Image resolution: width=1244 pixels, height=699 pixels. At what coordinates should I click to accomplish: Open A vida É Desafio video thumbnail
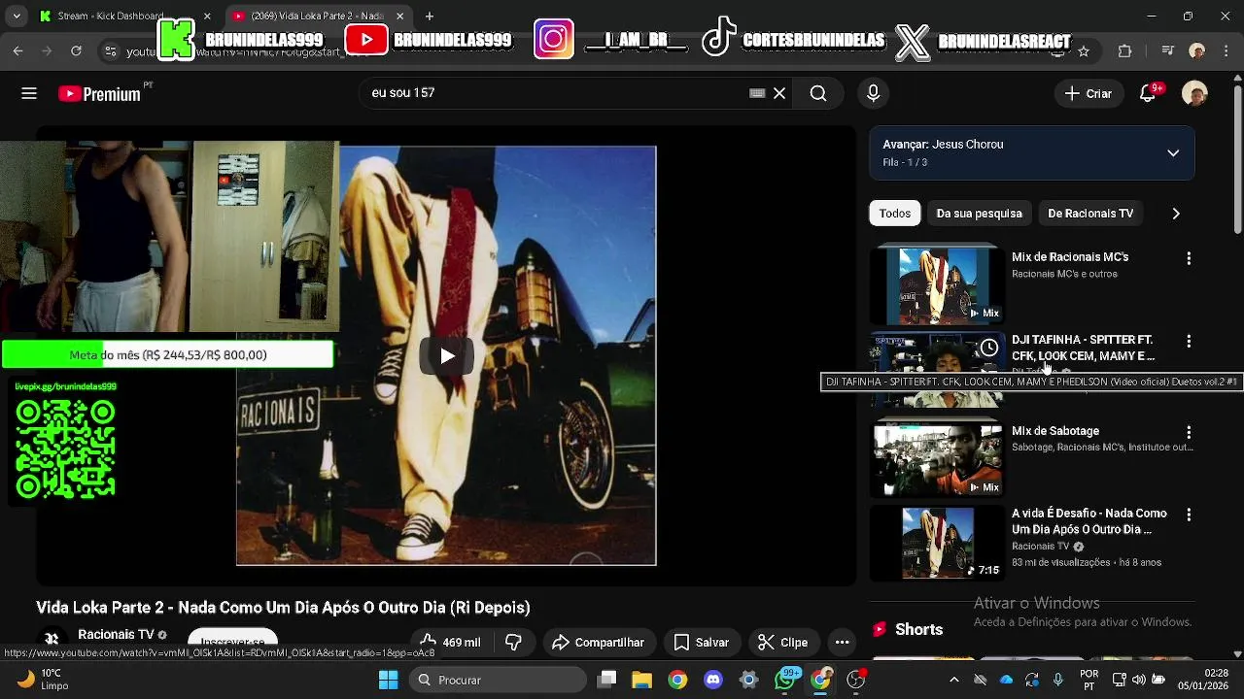[937, 542]
